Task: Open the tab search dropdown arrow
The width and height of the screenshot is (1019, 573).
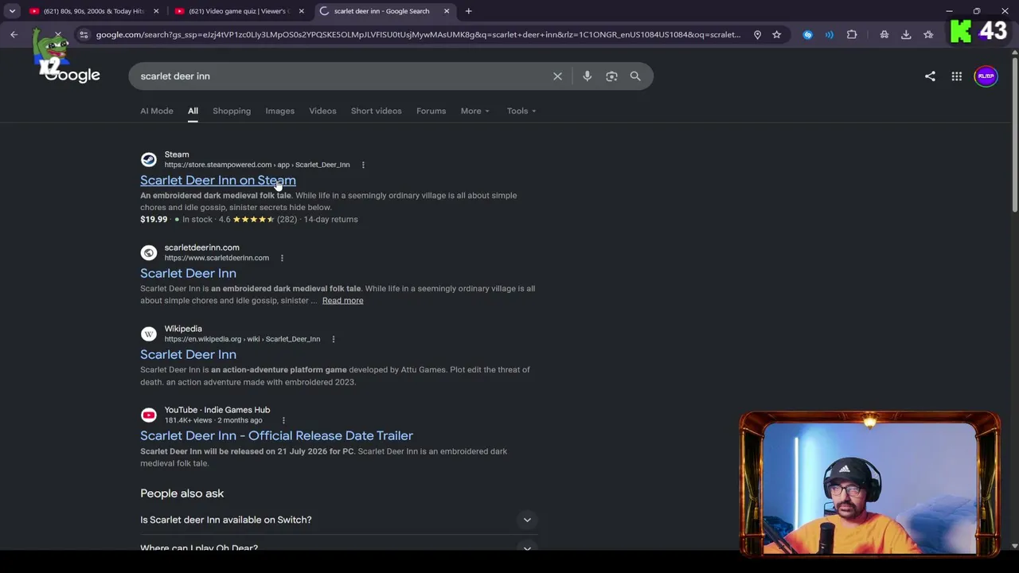Action: [x=12, y=11]
